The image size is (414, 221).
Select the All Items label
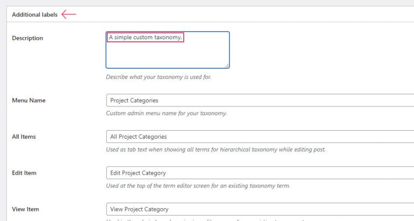[x=24, y=137]
